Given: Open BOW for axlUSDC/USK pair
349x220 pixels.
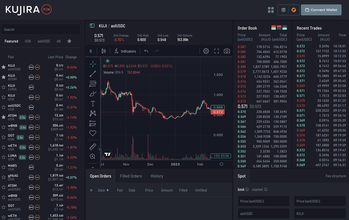Looking at the screenshot, I should click(31, 107).
